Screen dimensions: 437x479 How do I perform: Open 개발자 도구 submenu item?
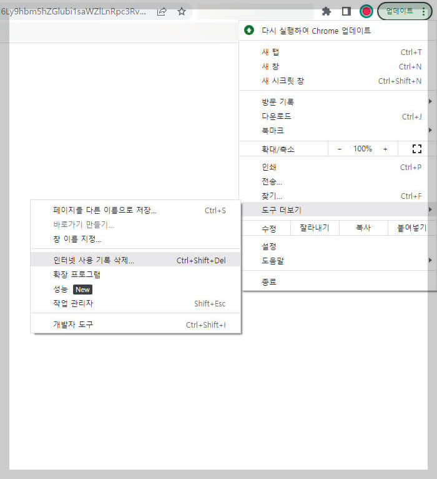pos(135,325)
